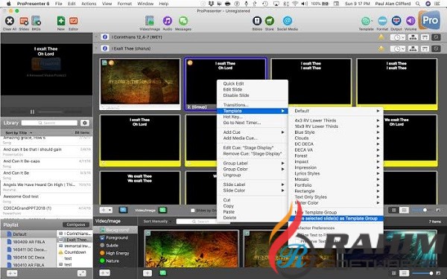
Task: Open the Sort Manually dropdown
Action: [157, 221]
